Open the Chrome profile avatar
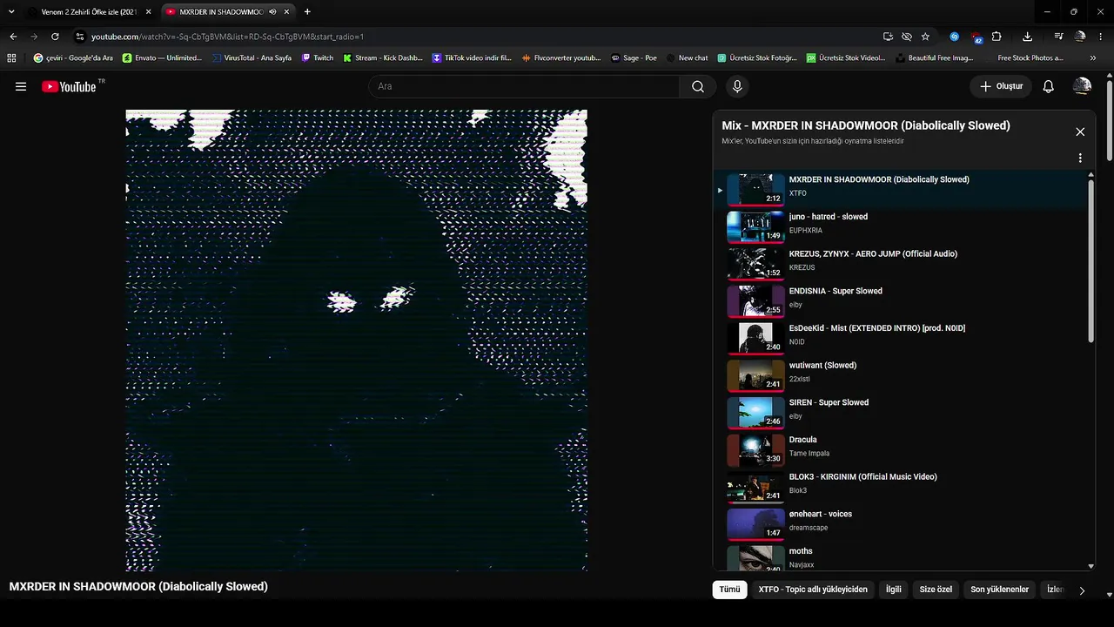The height and width of the screenshot is (627, 1114). pyautogui.click(x=1080, y=37)
